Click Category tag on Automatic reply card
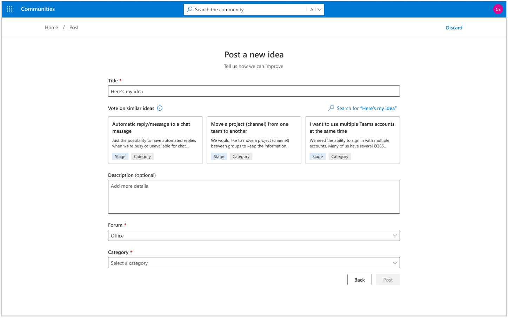 pyautogui.click(x=142, y=157)
